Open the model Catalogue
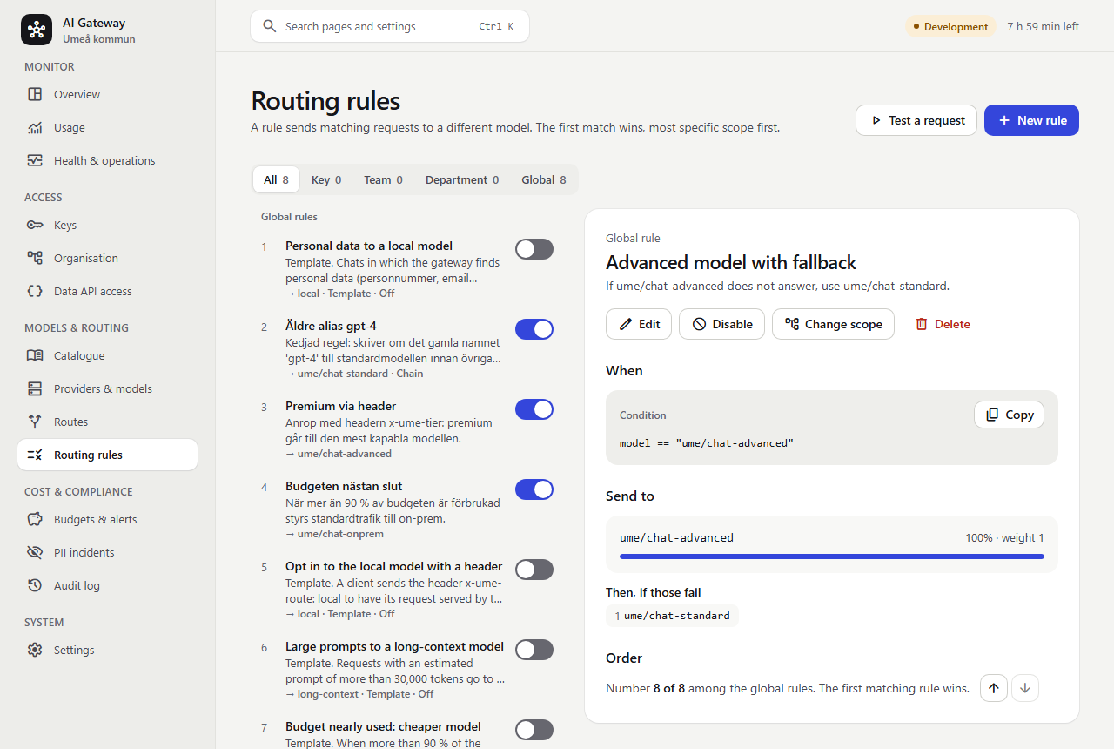The width and height of the screenshot is (1114, 749). point(107,355)
